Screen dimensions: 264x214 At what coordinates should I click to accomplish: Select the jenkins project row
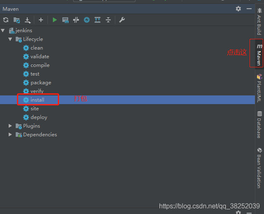pyautogui.click(x=127, y=31)
